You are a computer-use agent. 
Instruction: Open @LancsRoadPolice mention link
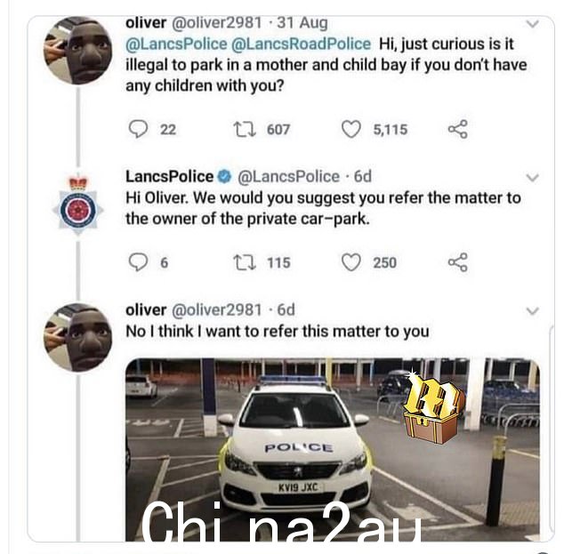(301, 44)
